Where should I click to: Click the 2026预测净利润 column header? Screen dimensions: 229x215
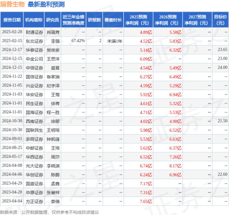pos(168,20)
